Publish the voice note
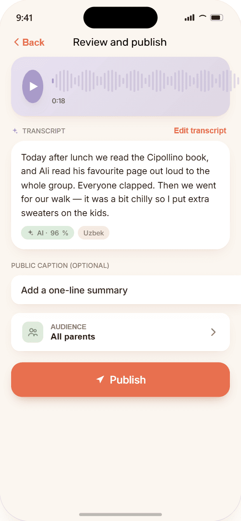 (120, 379)
